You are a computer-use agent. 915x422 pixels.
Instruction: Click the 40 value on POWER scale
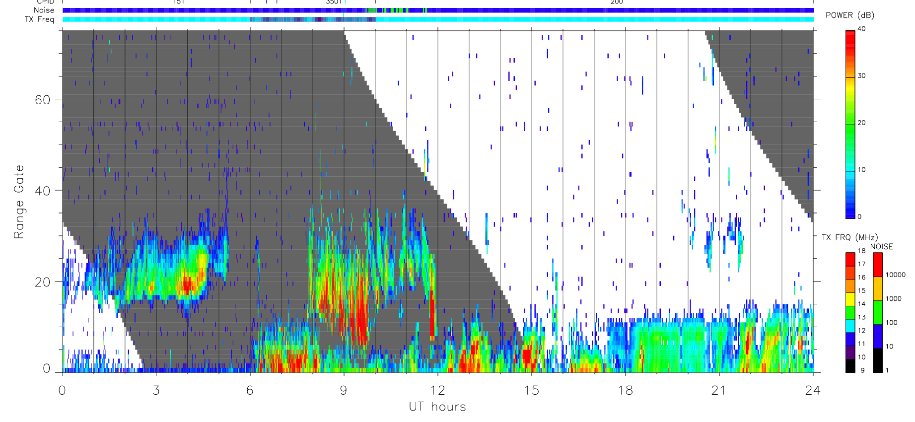(x=861, y=29)
